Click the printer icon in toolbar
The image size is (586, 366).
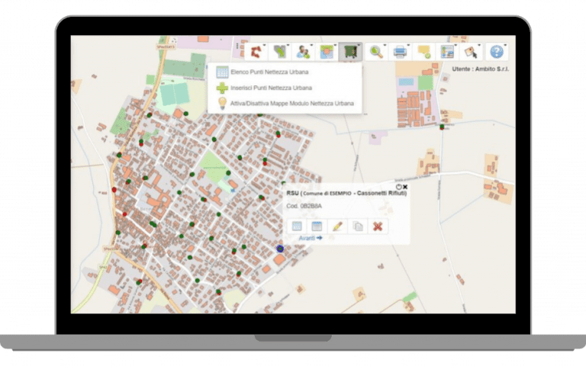(399, 51)
